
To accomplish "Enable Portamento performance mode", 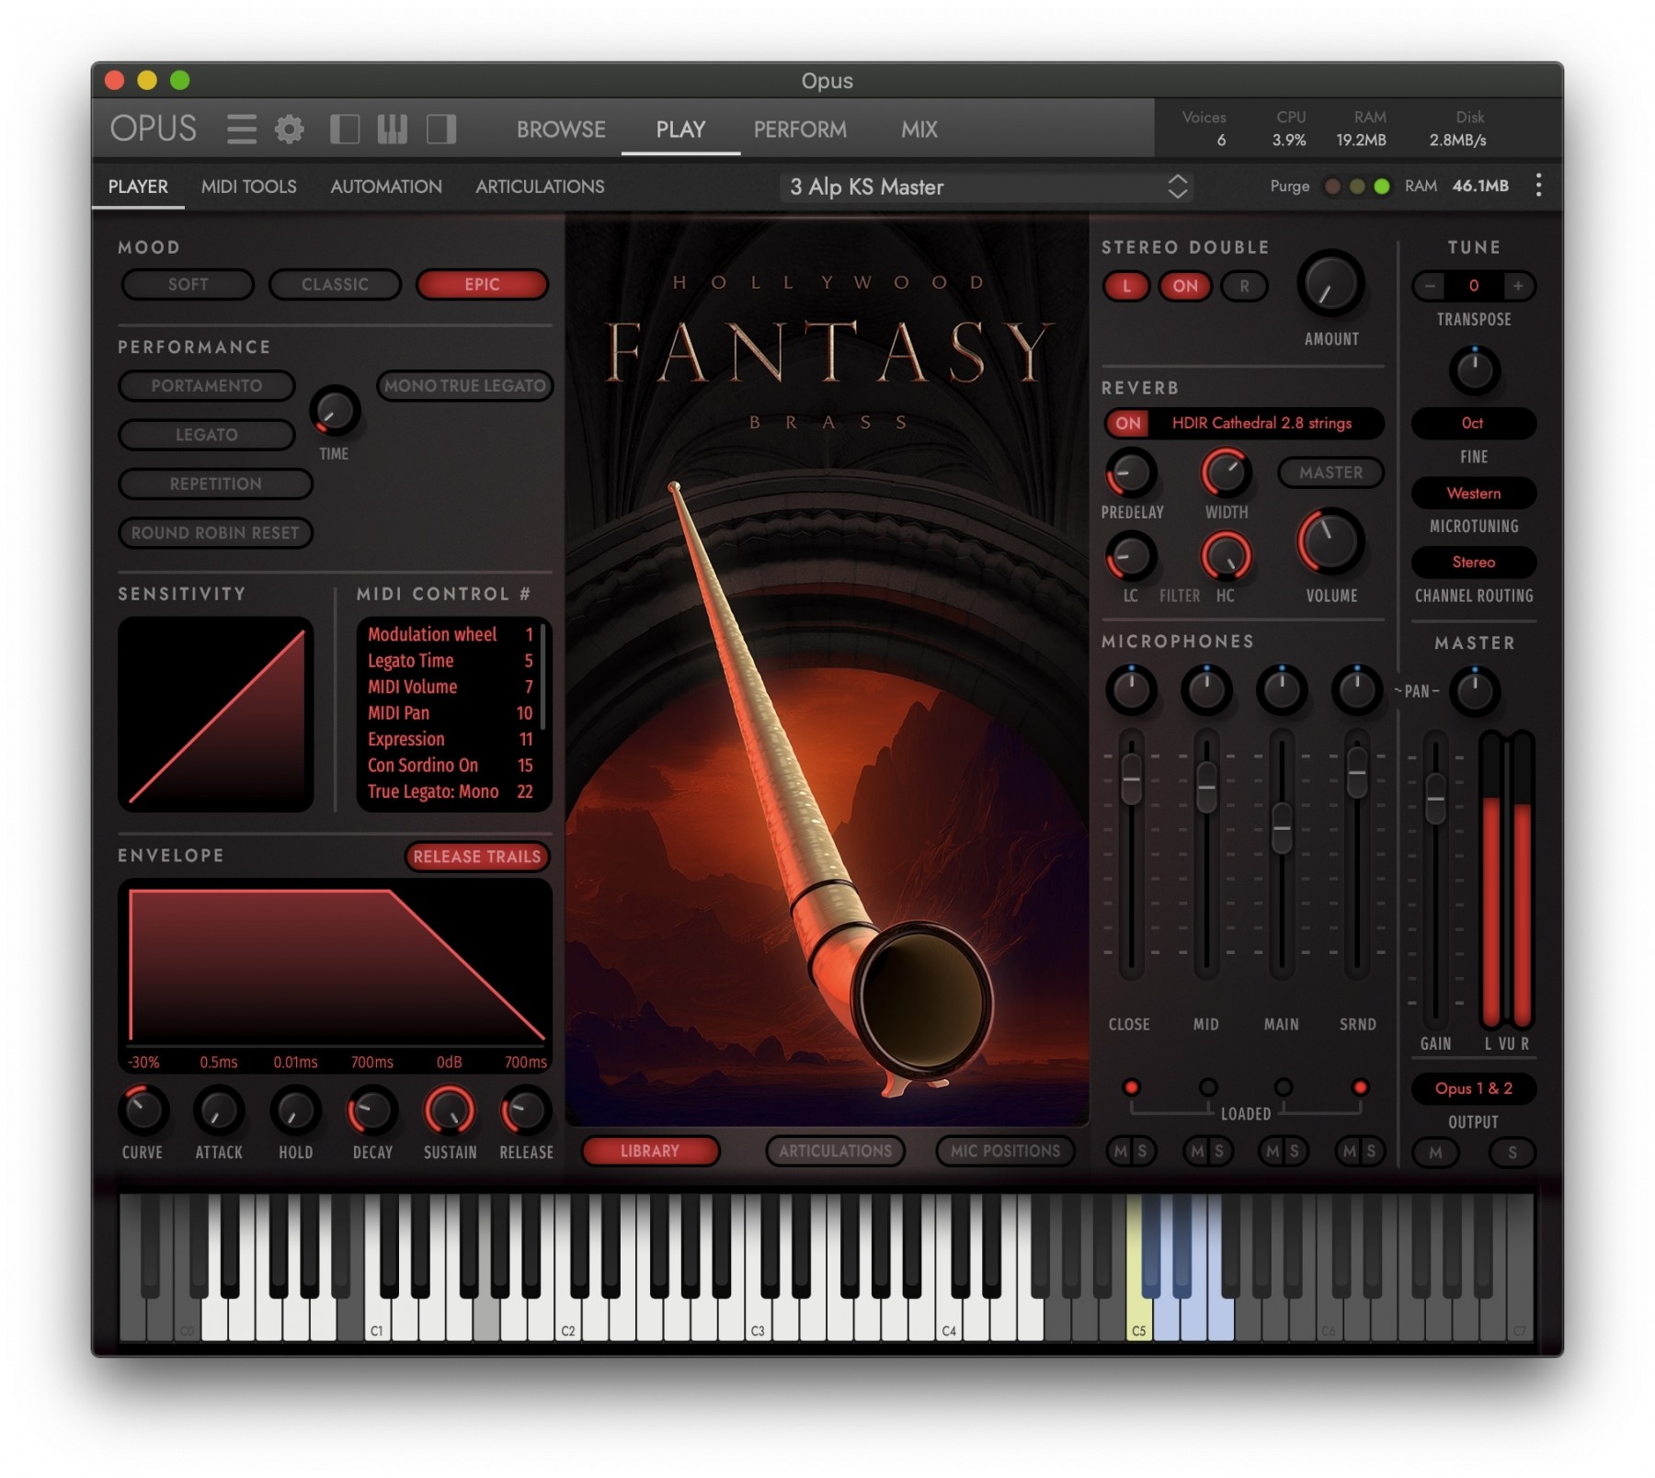I will coord(207,386).
